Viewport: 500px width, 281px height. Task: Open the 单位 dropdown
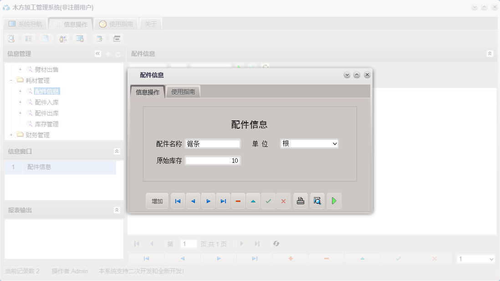pyautogui.click(x=335, y=143)
